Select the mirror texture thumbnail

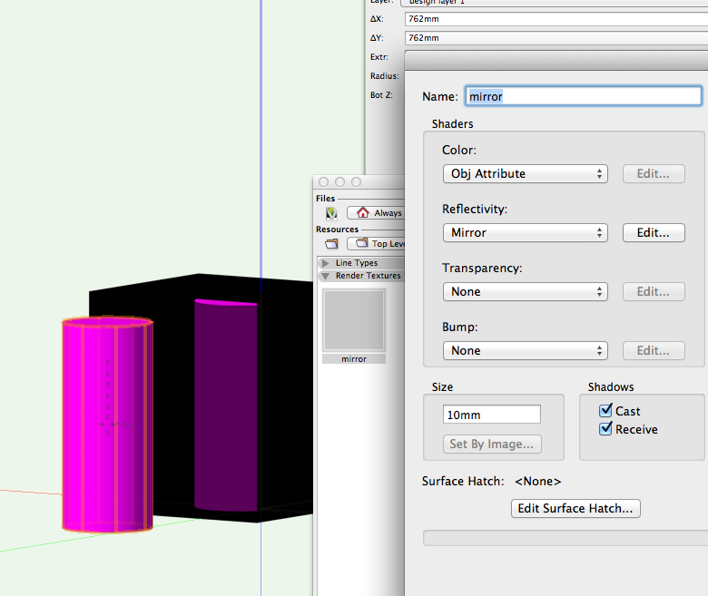coord(354,320)
